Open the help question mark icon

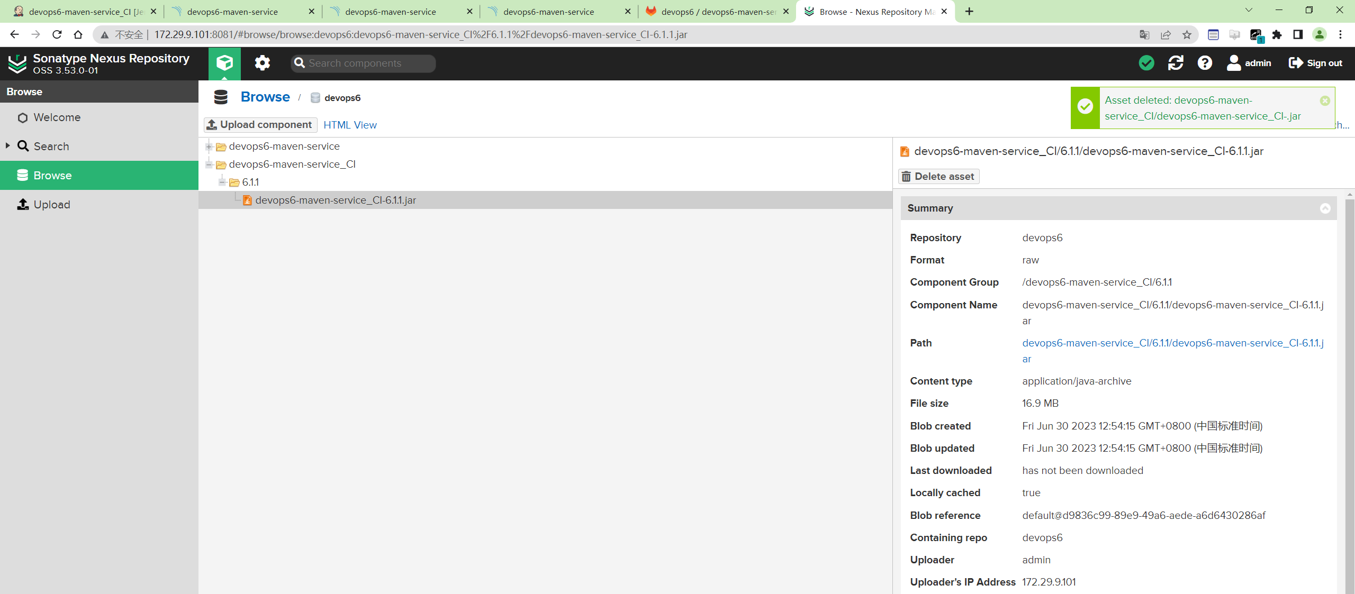pos(1205,63)
